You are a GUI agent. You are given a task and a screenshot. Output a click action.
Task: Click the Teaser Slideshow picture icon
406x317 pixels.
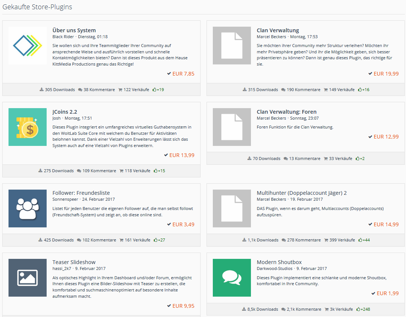(x=27, y=278)
